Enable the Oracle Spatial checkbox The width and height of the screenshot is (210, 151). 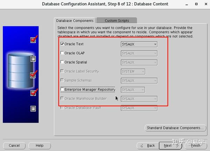62,62
